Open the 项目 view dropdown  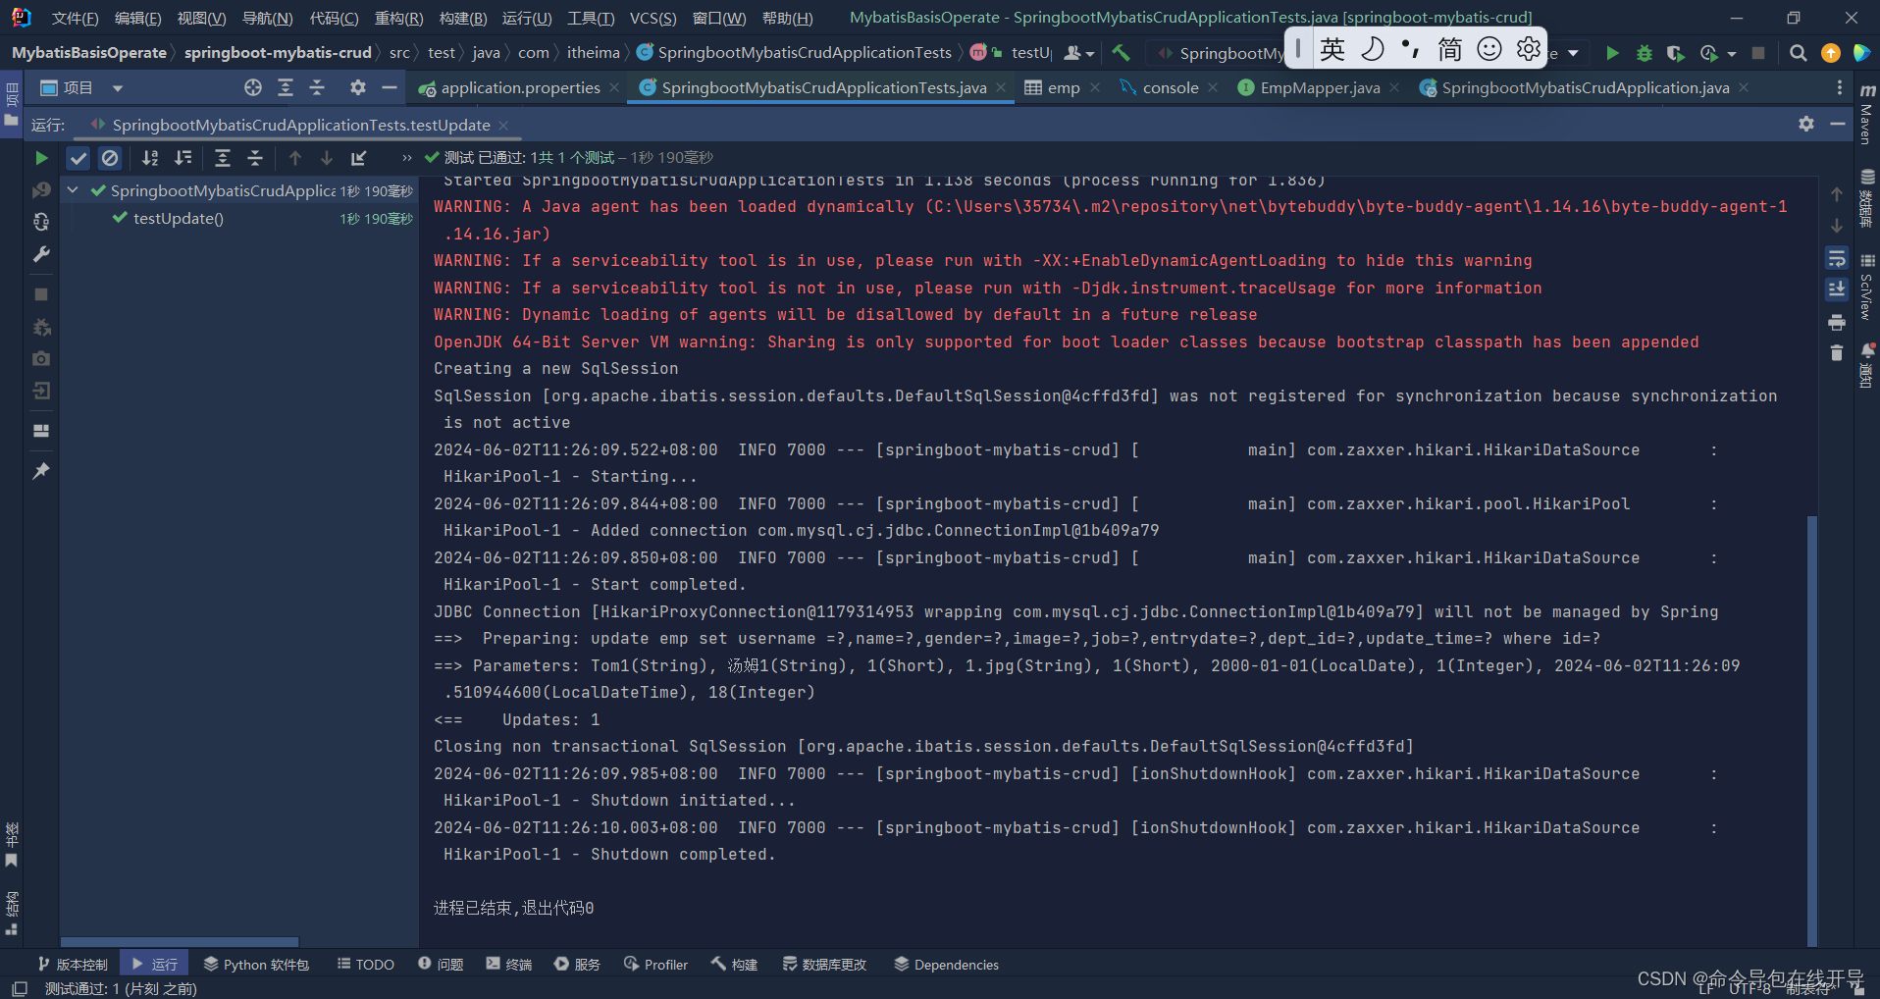(117, 87)
